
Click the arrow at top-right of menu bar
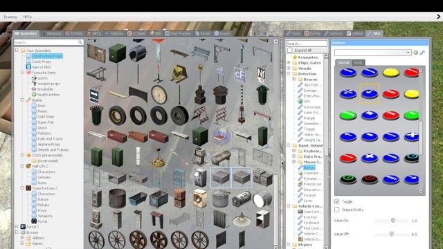[x=438, y=17]
